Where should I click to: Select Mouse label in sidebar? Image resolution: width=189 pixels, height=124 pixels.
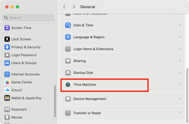click(17, 117)
